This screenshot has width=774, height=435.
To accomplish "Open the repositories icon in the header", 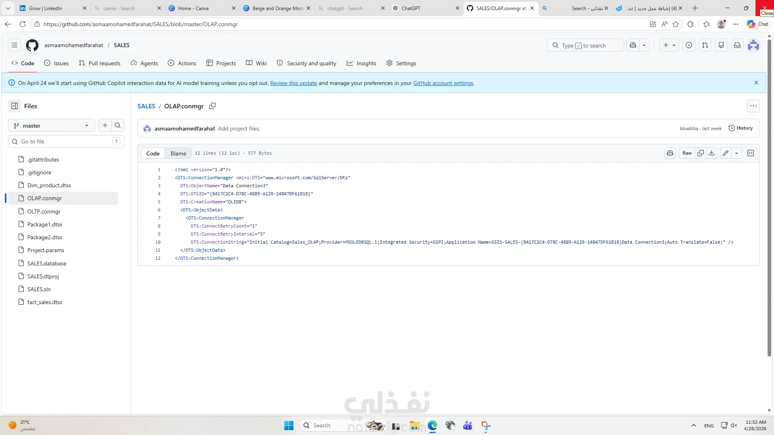I will (x=721, y=45).
